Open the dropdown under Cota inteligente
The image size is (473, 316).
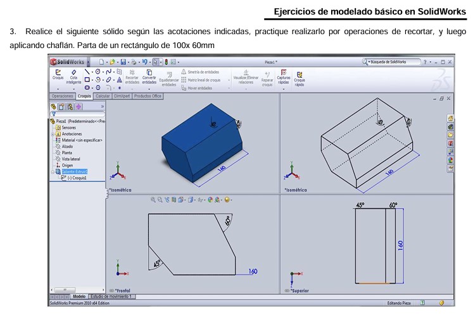pos(73,89)
